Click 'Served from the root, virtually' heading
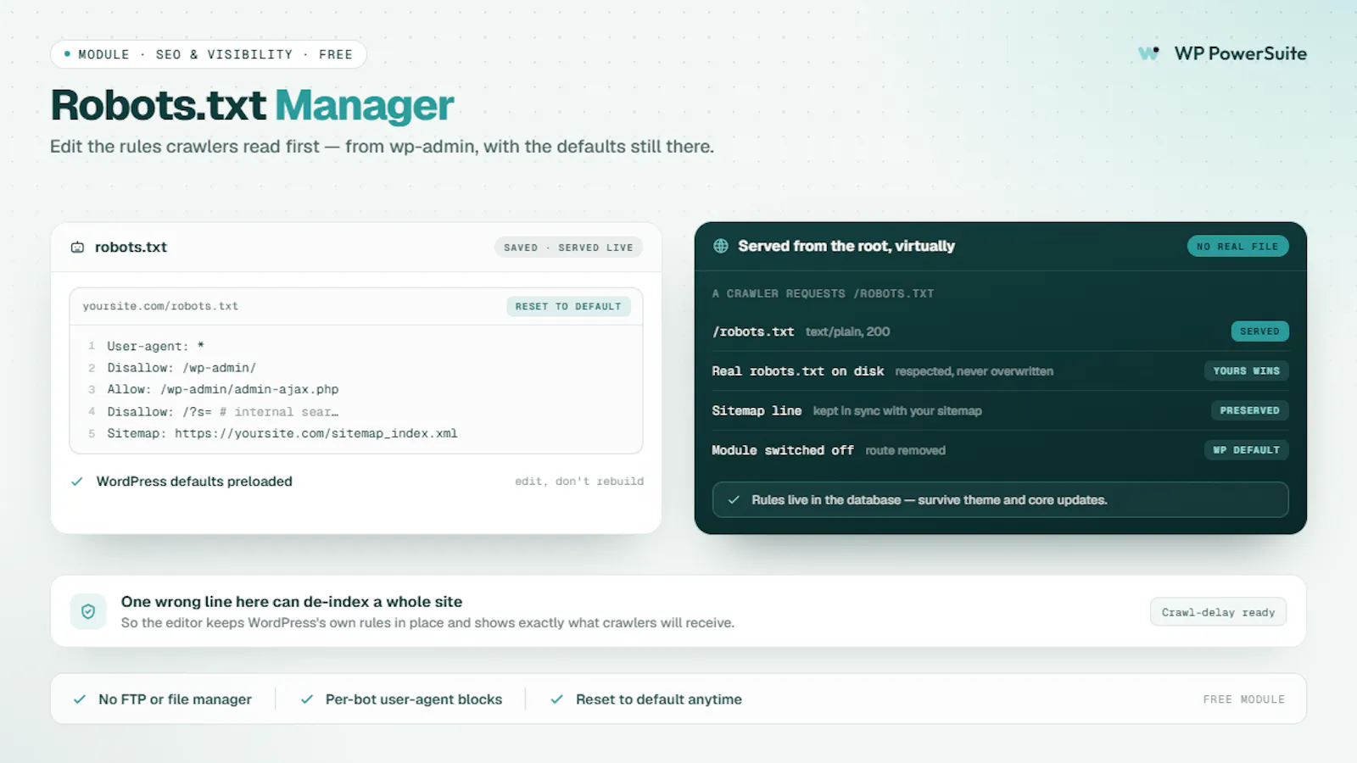This screenshot has height=763, width=1357. [846, 246]
